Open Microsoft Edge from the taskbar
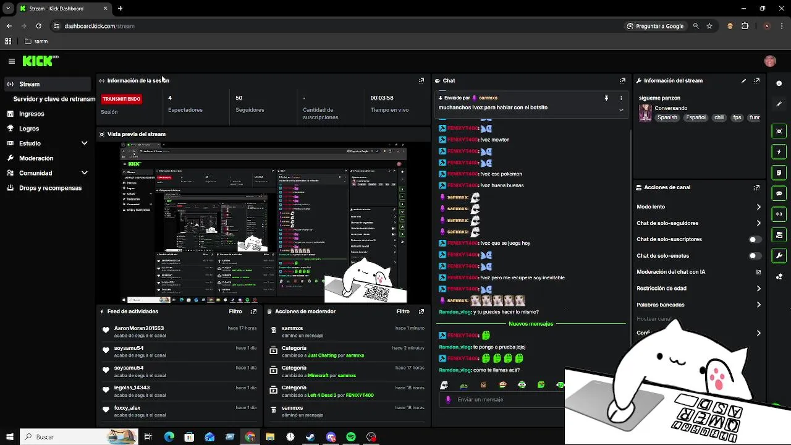The image size is (791, 445). pos(169,437)
